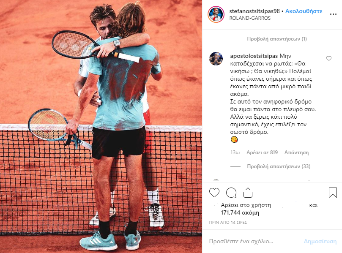Expand Προβολή απαντήσεων (33) replies
This screenshot has width=342, height=253.
point(279,166)
